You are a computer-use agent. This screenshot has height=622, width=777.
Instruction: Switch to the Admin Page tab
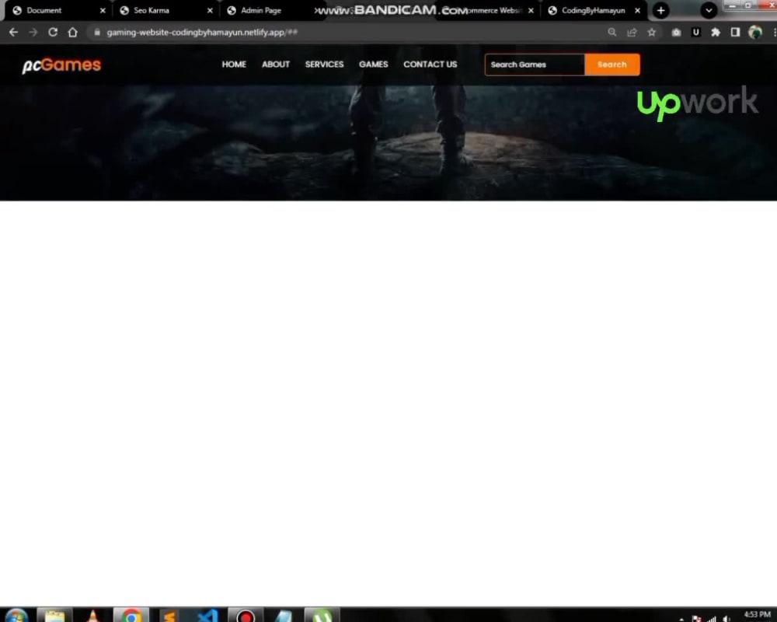pyautogui.click(x=271, y=10)
